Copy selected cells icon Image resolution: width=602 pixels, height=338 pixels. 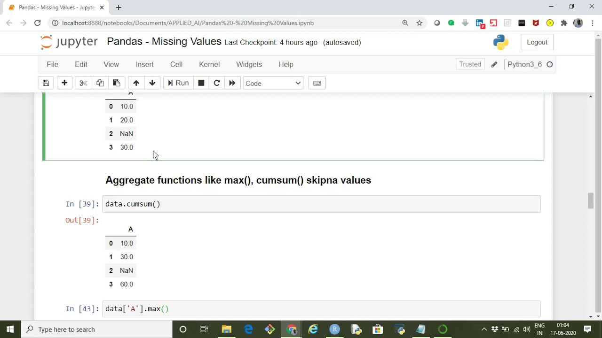(x=100, y=83)
